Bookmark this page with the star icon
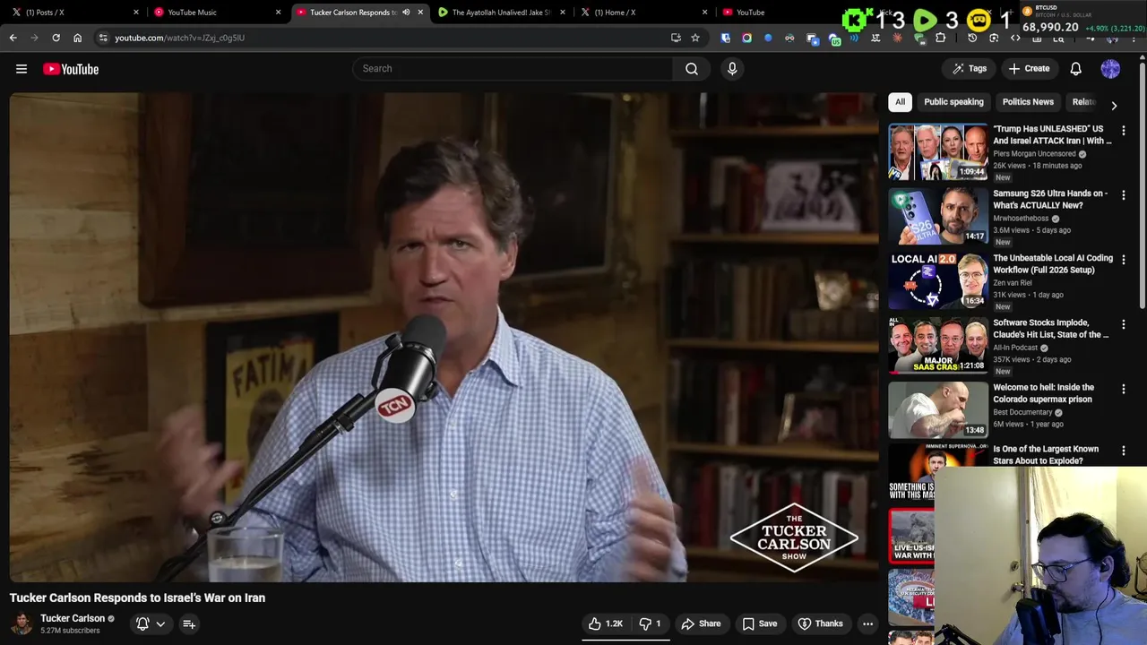The image size is (1147, 645). [694, 38]
